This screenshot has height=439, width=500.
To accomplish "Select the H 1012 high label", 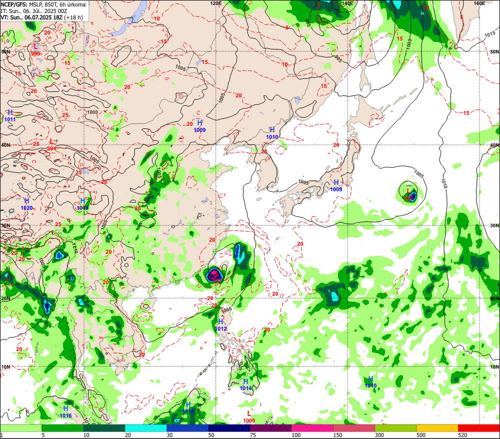I will (220, 325).
